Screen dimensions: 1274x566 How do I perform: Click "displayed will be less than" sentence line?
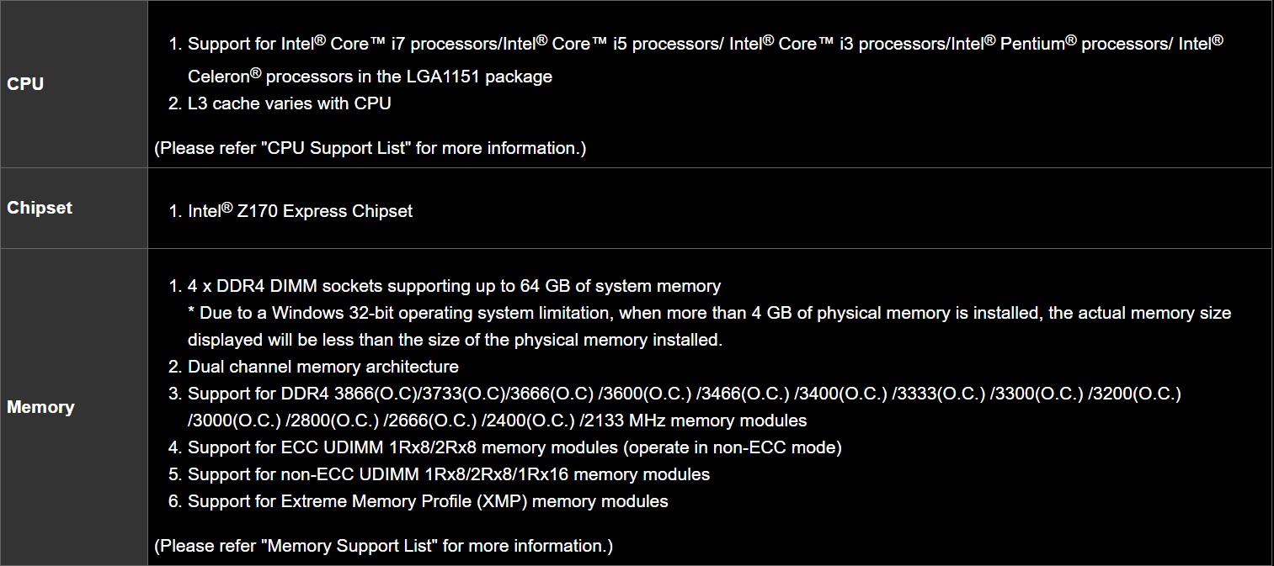click(456, 340)
